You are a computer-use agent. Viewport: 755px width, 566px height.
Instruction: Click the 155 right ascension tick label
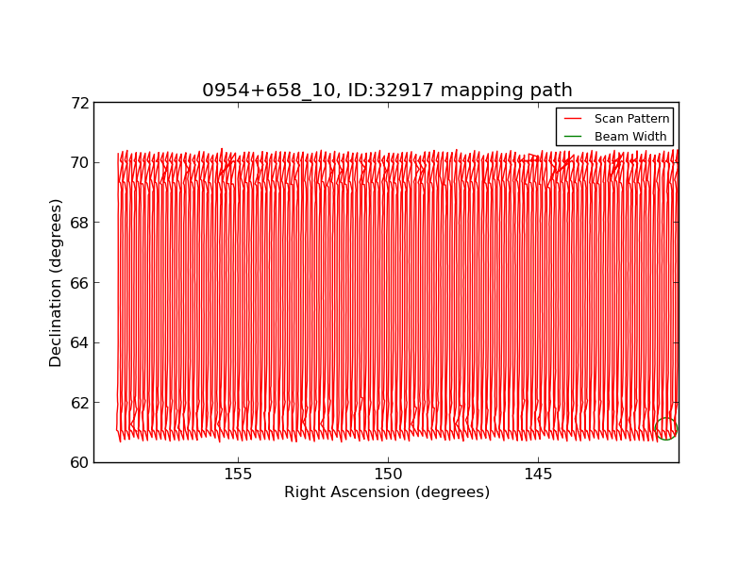coord(238,474)
